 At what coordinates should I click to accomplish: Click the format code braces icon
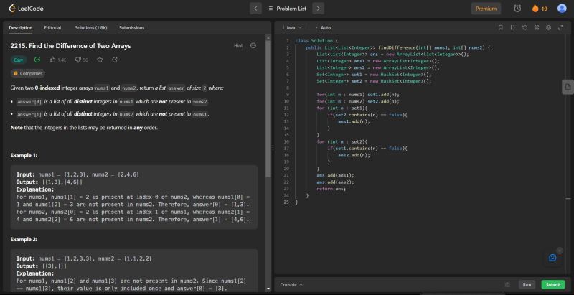click(512, 27)
